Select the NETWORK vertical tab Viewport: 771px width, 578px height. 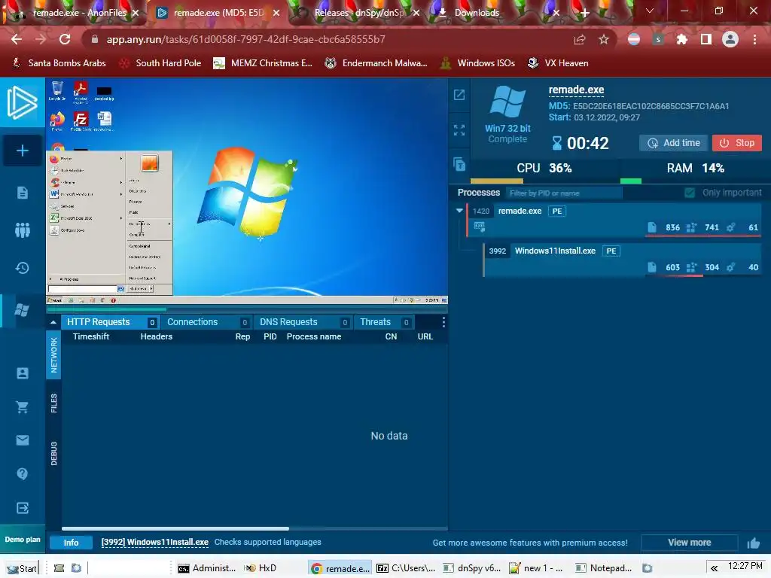pyautogui.click(x=53, y=355)
